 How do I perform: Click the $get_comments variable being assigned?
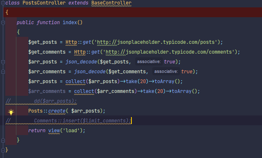pos(47,52)
